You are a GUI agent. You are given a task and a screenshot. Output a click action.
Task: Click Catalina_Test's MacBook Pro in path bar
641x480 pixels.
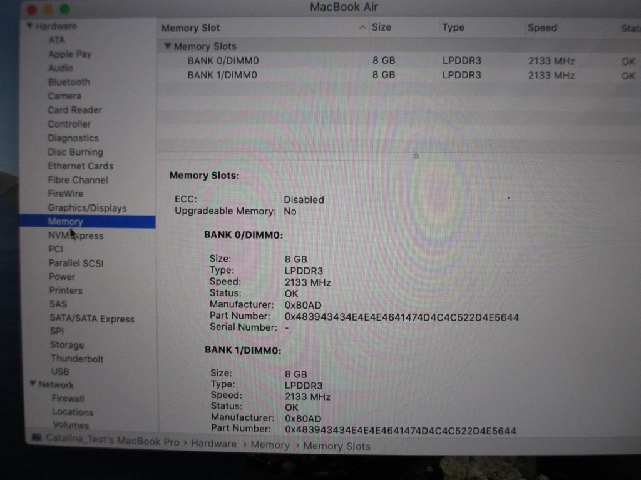click(x=113, y=440)
